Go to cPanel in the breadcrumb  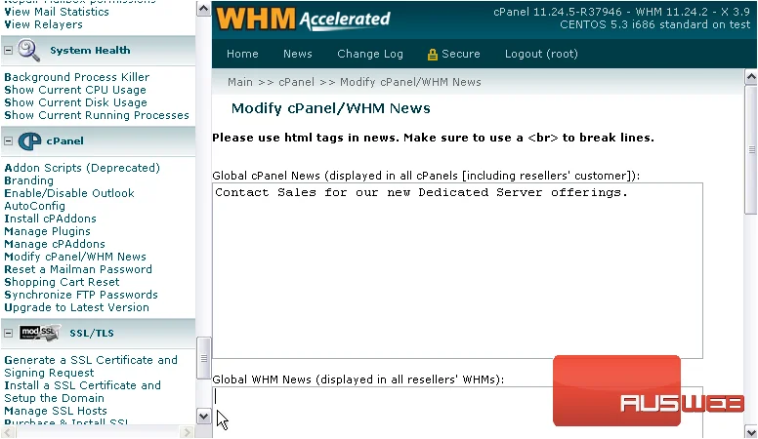[296, 82]
